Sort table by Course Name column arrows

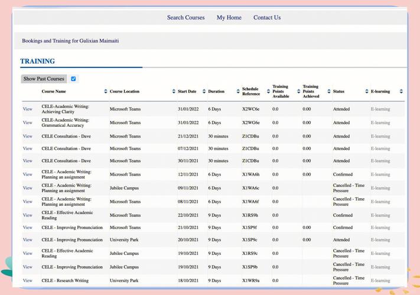pyautogui.click(x=106, y=91)
